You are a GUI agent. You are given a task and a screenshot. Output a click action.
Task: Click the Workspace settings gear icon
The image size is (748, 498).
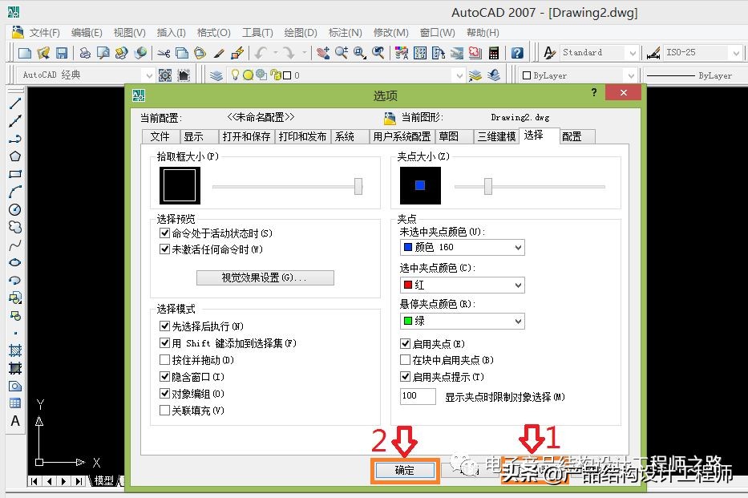[165, 75]
